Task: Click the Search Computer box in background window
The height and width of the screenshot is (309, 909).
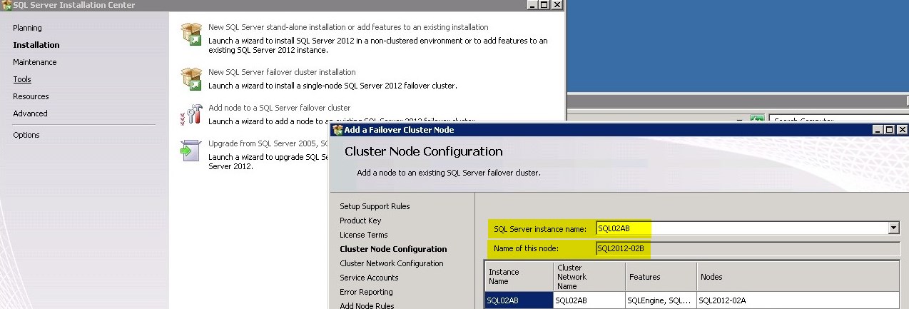Action: pyautogui.click(x=837, y=121)
